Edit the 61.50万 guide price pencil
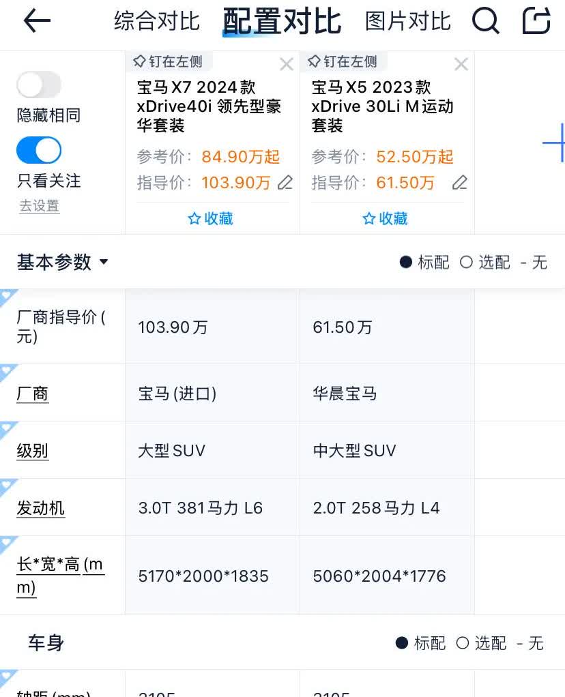The width and height of the screenshot is (565, 697). click(459, 182)
